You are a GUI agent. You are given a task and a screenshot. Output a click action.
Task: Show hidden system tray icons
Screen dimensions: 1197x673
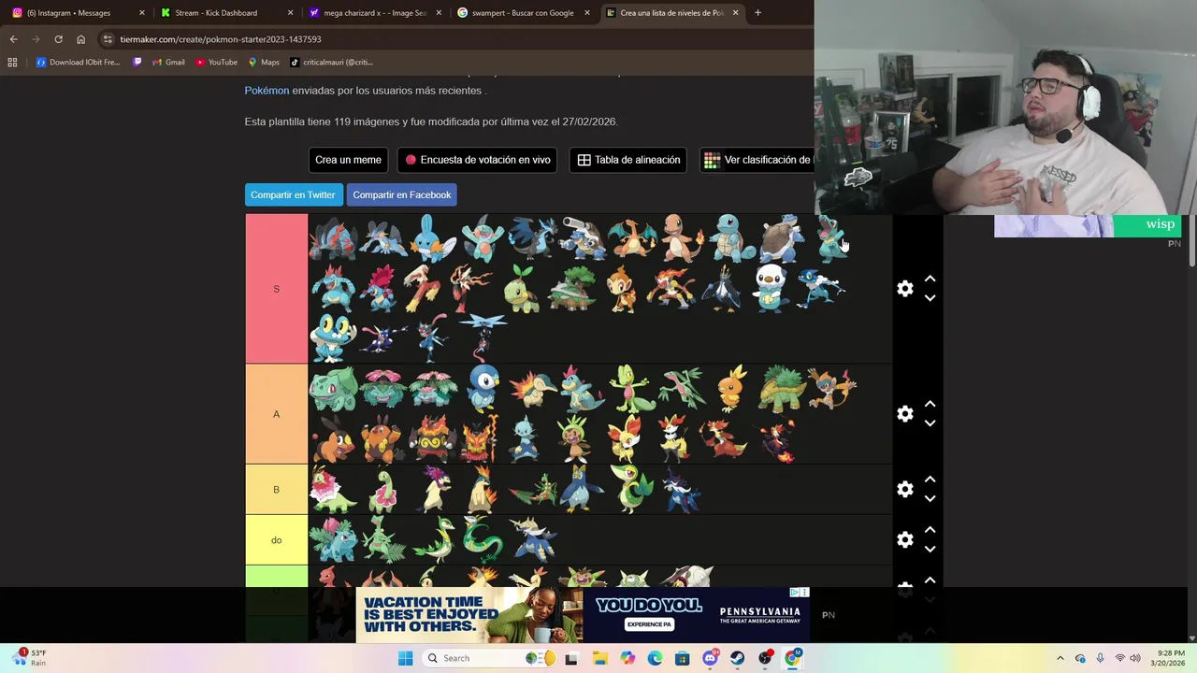(1060, 658)
